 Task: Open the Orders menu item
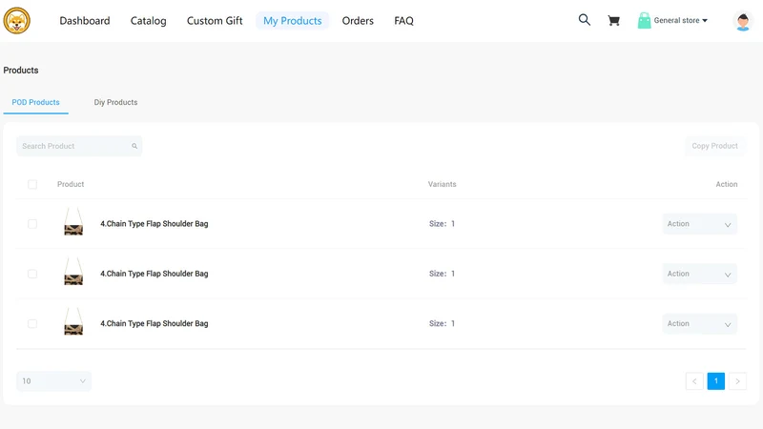pos(358,21)
